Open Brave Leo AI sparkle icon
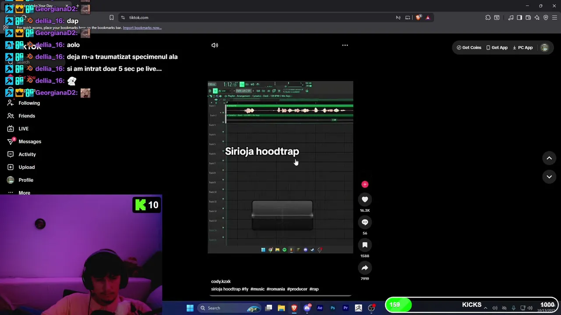The image size is (561, 315). click(x=537, y=17)
